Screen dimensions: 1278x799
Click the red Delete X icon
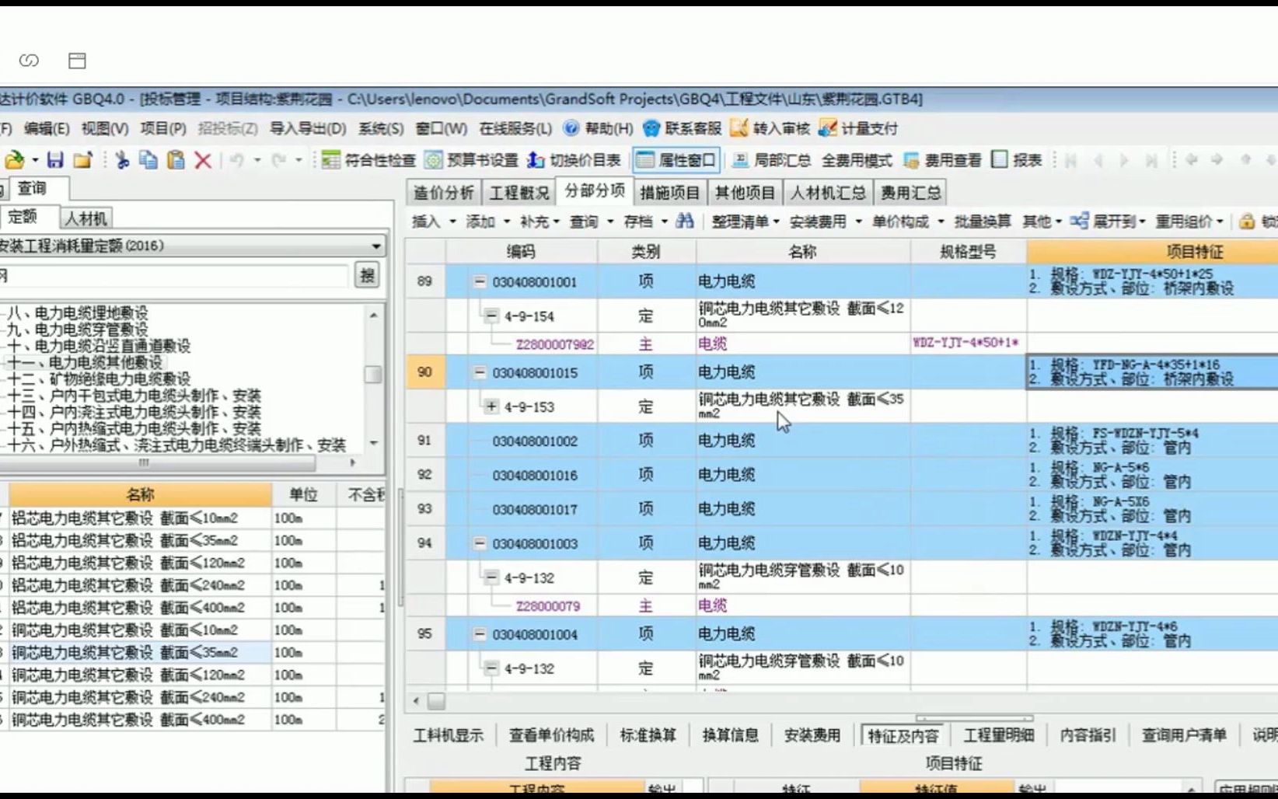(x=203, y=160)
